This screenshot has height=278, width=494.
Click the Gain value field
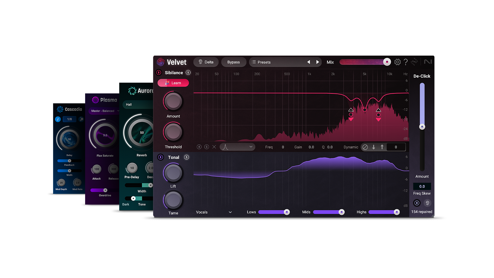pyautogui.click(x=311, y=147)
